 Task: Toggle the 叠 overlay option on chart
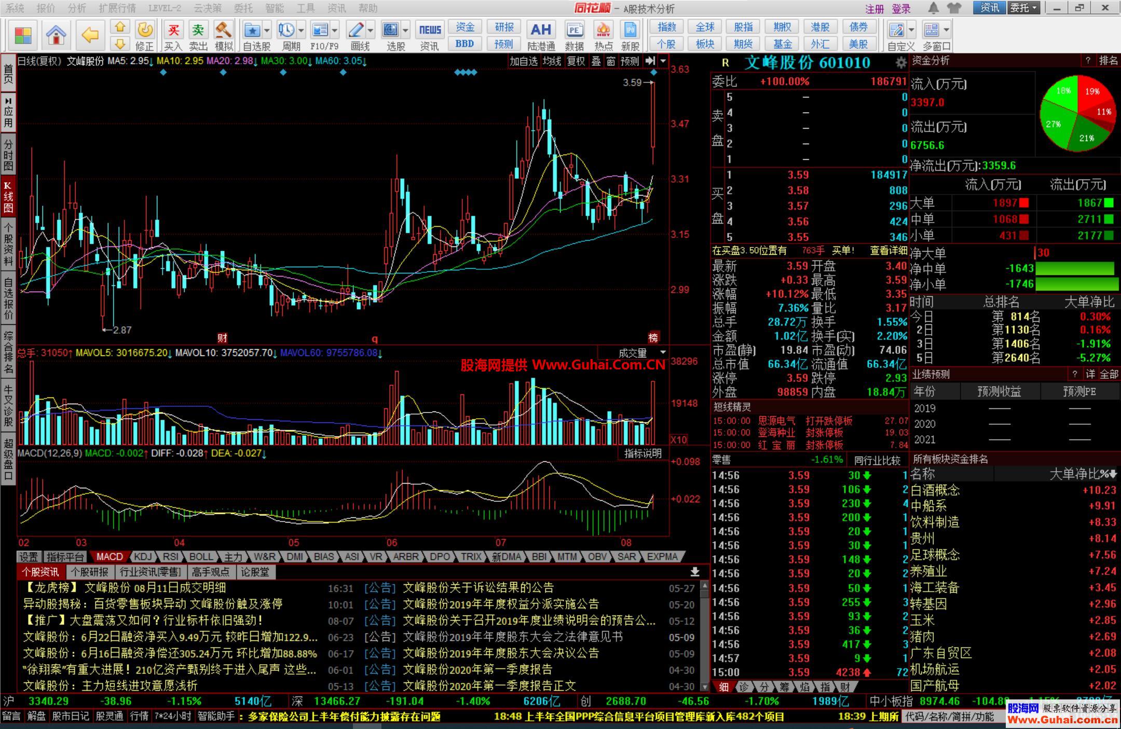pyautogui.click(x=596, y=61)
